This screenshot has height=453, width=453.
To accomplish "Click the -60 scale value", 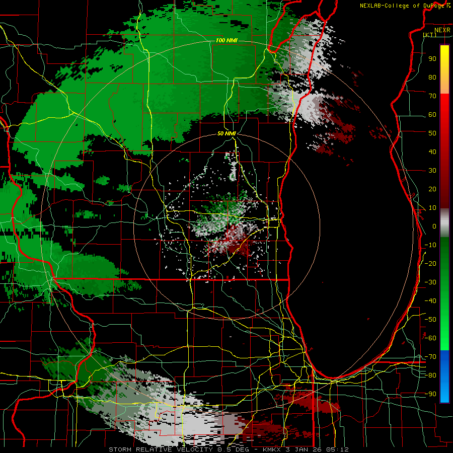I will tap(430, 338).
